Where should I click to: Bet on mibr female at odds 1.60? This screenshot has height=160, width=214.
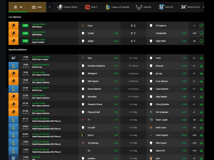[184, 97]
